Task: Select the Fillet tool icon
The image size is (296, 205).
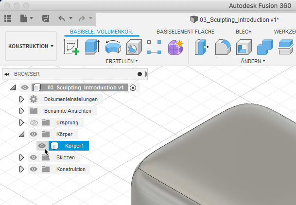Action: point(223,47)
